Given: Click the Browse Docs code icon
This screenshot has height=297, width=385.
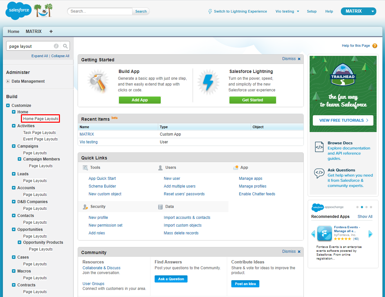Looking at the screenshot, I should 319,147.
